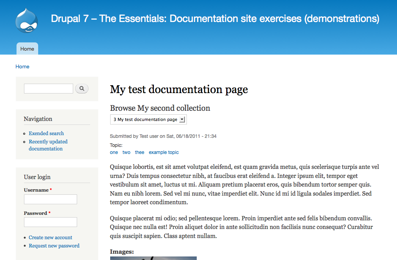Expand the My test documentation page dropdown

coord(148,119)
